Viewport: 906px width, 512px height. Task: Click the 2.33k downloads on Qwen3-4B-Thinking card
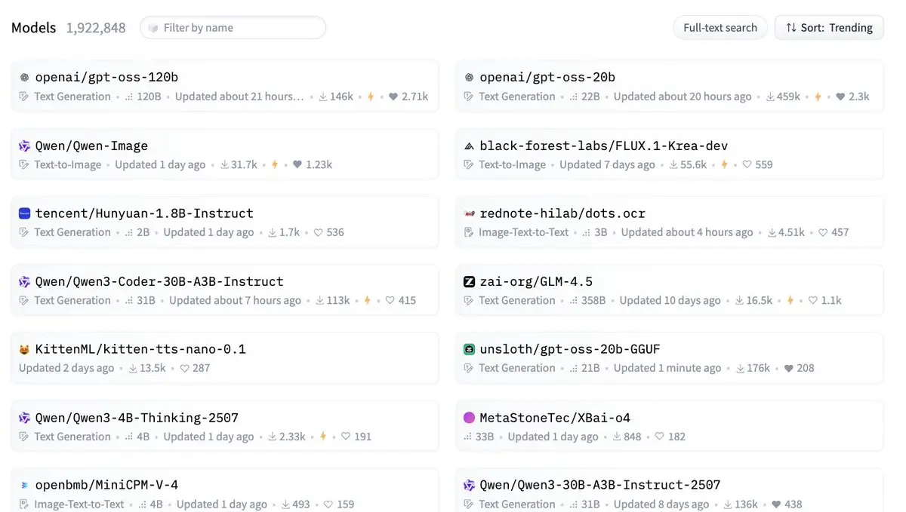[x=292, y=437]
